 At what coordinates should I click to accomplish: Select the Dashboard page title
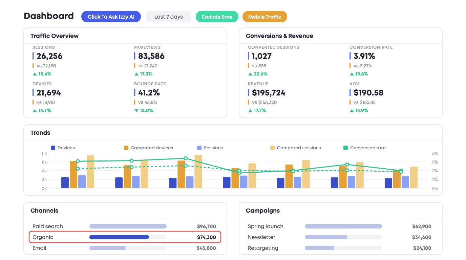pyautogui.click(x=49, y=16)
